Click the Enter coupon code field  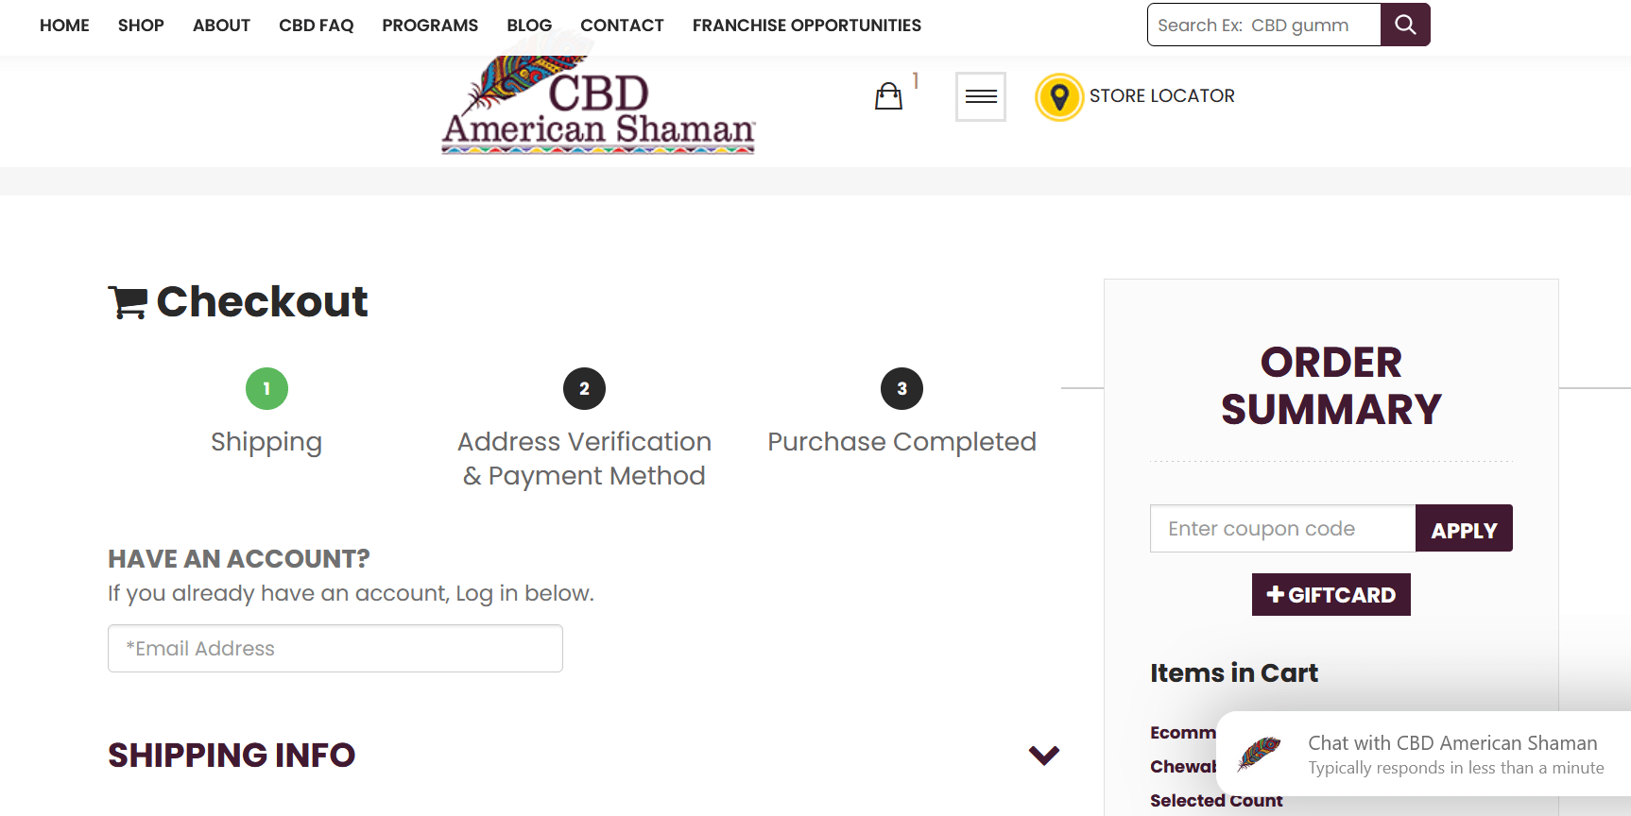pyautogui.click(x=1281, y=528)
